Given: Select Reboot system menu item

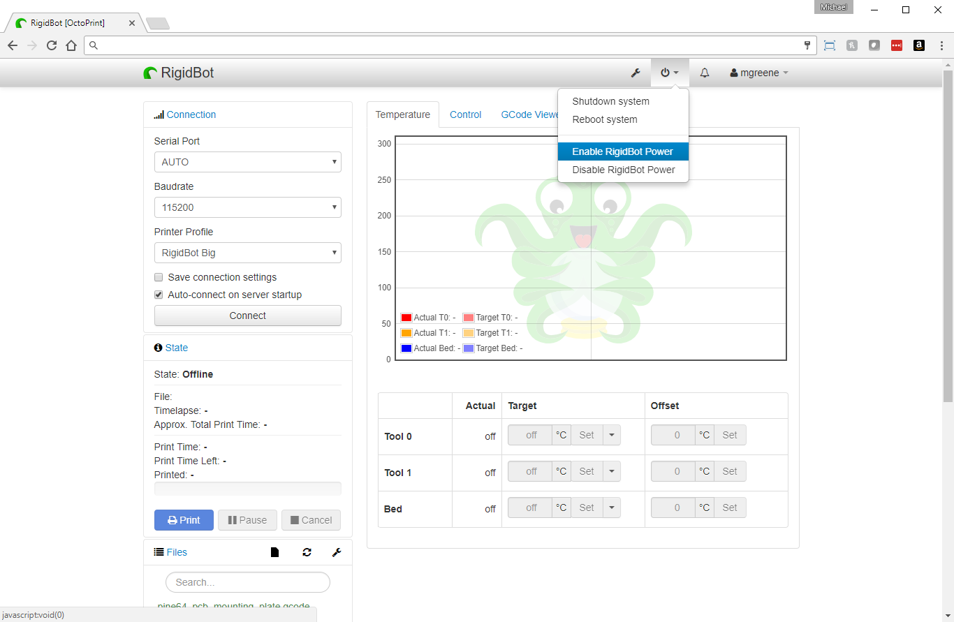Looking at the screenshot, I should coord(623,119).
